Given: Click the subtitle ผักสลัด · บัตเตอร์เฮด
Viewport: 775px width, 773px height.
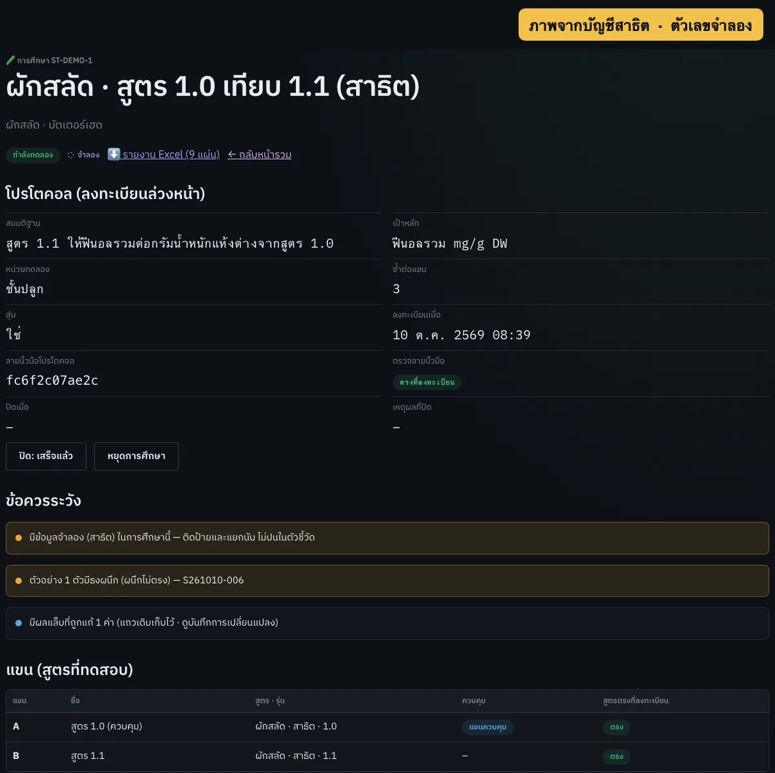Looking at the screenshot, I should (54, 125).
